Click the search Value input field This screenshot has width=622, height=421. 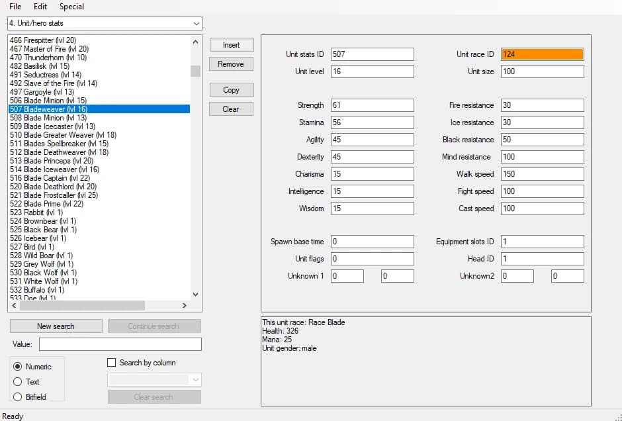point(120,344)
